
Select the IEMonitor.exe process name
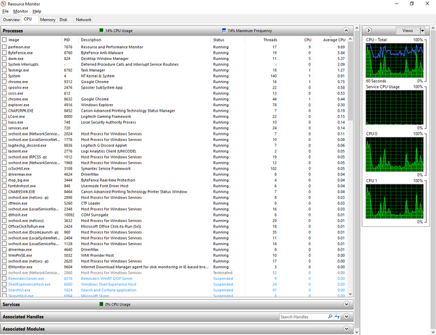(20, 267)
